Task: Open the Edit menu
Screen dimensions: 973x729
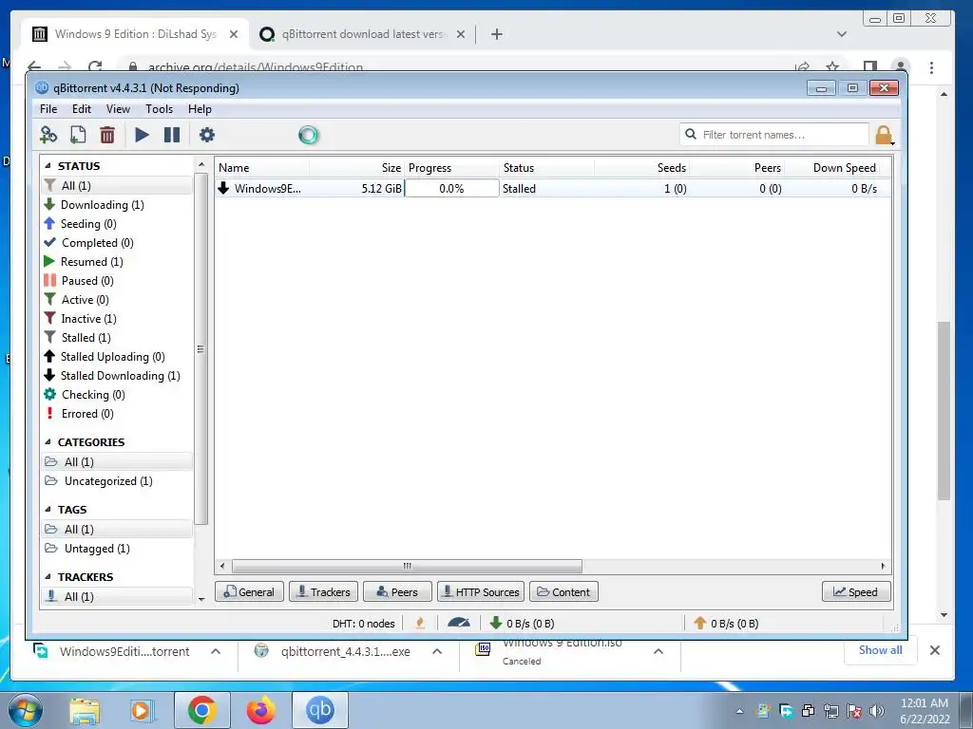Action: coord(82,109)
